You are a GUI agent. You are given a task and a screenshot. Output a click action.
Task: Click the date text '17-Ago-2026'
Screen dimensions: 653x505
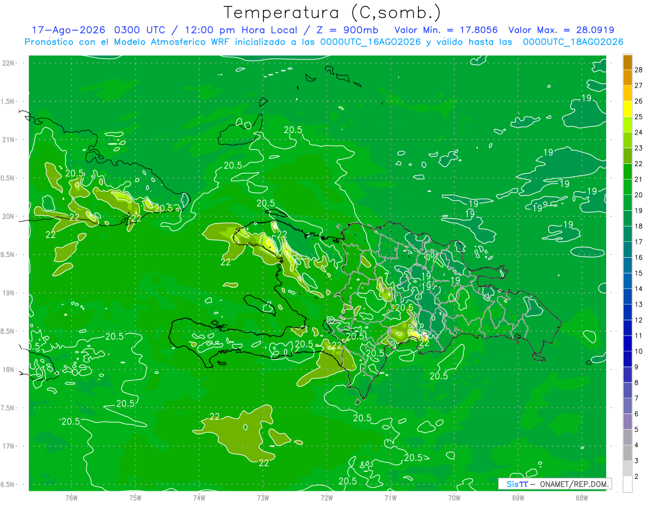tap(68, 30)
